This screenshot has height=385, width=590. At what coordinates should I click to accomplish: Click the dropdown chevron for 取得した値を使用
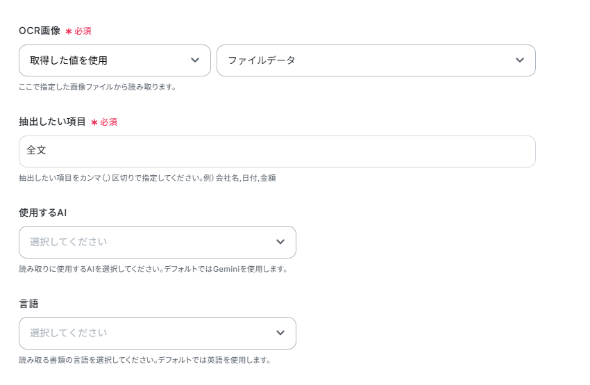click(195, 60)
